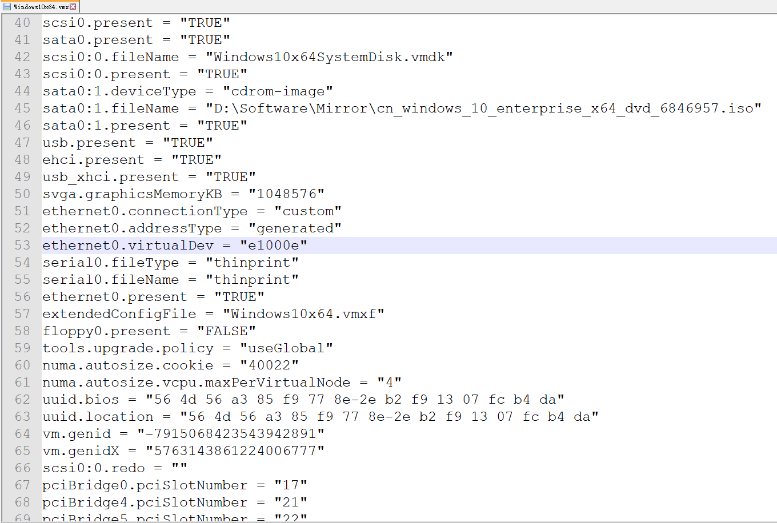The width and height of the screenshot is (777, 523).
Task: Click the "useGlobal" upgrade policy value
Action: coord(286,348)
